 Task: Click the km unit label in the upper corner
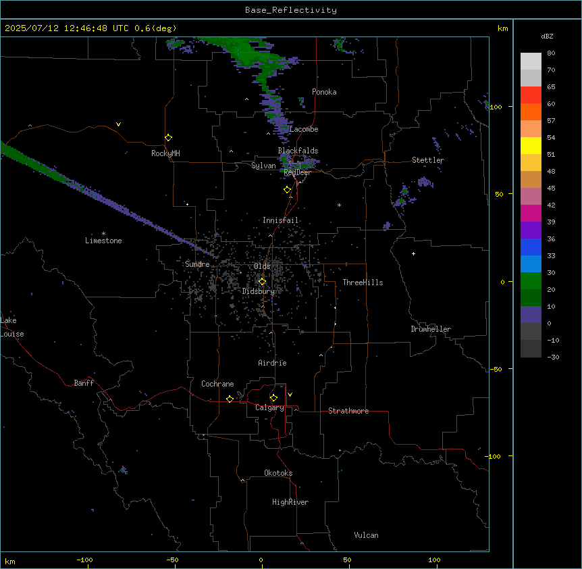[502, 28]
